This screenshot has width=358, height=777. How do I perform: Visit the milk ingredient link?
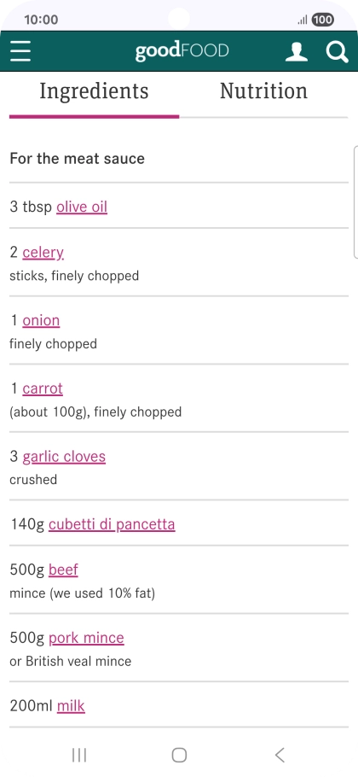pyautogui.click(x=71, y=705)
